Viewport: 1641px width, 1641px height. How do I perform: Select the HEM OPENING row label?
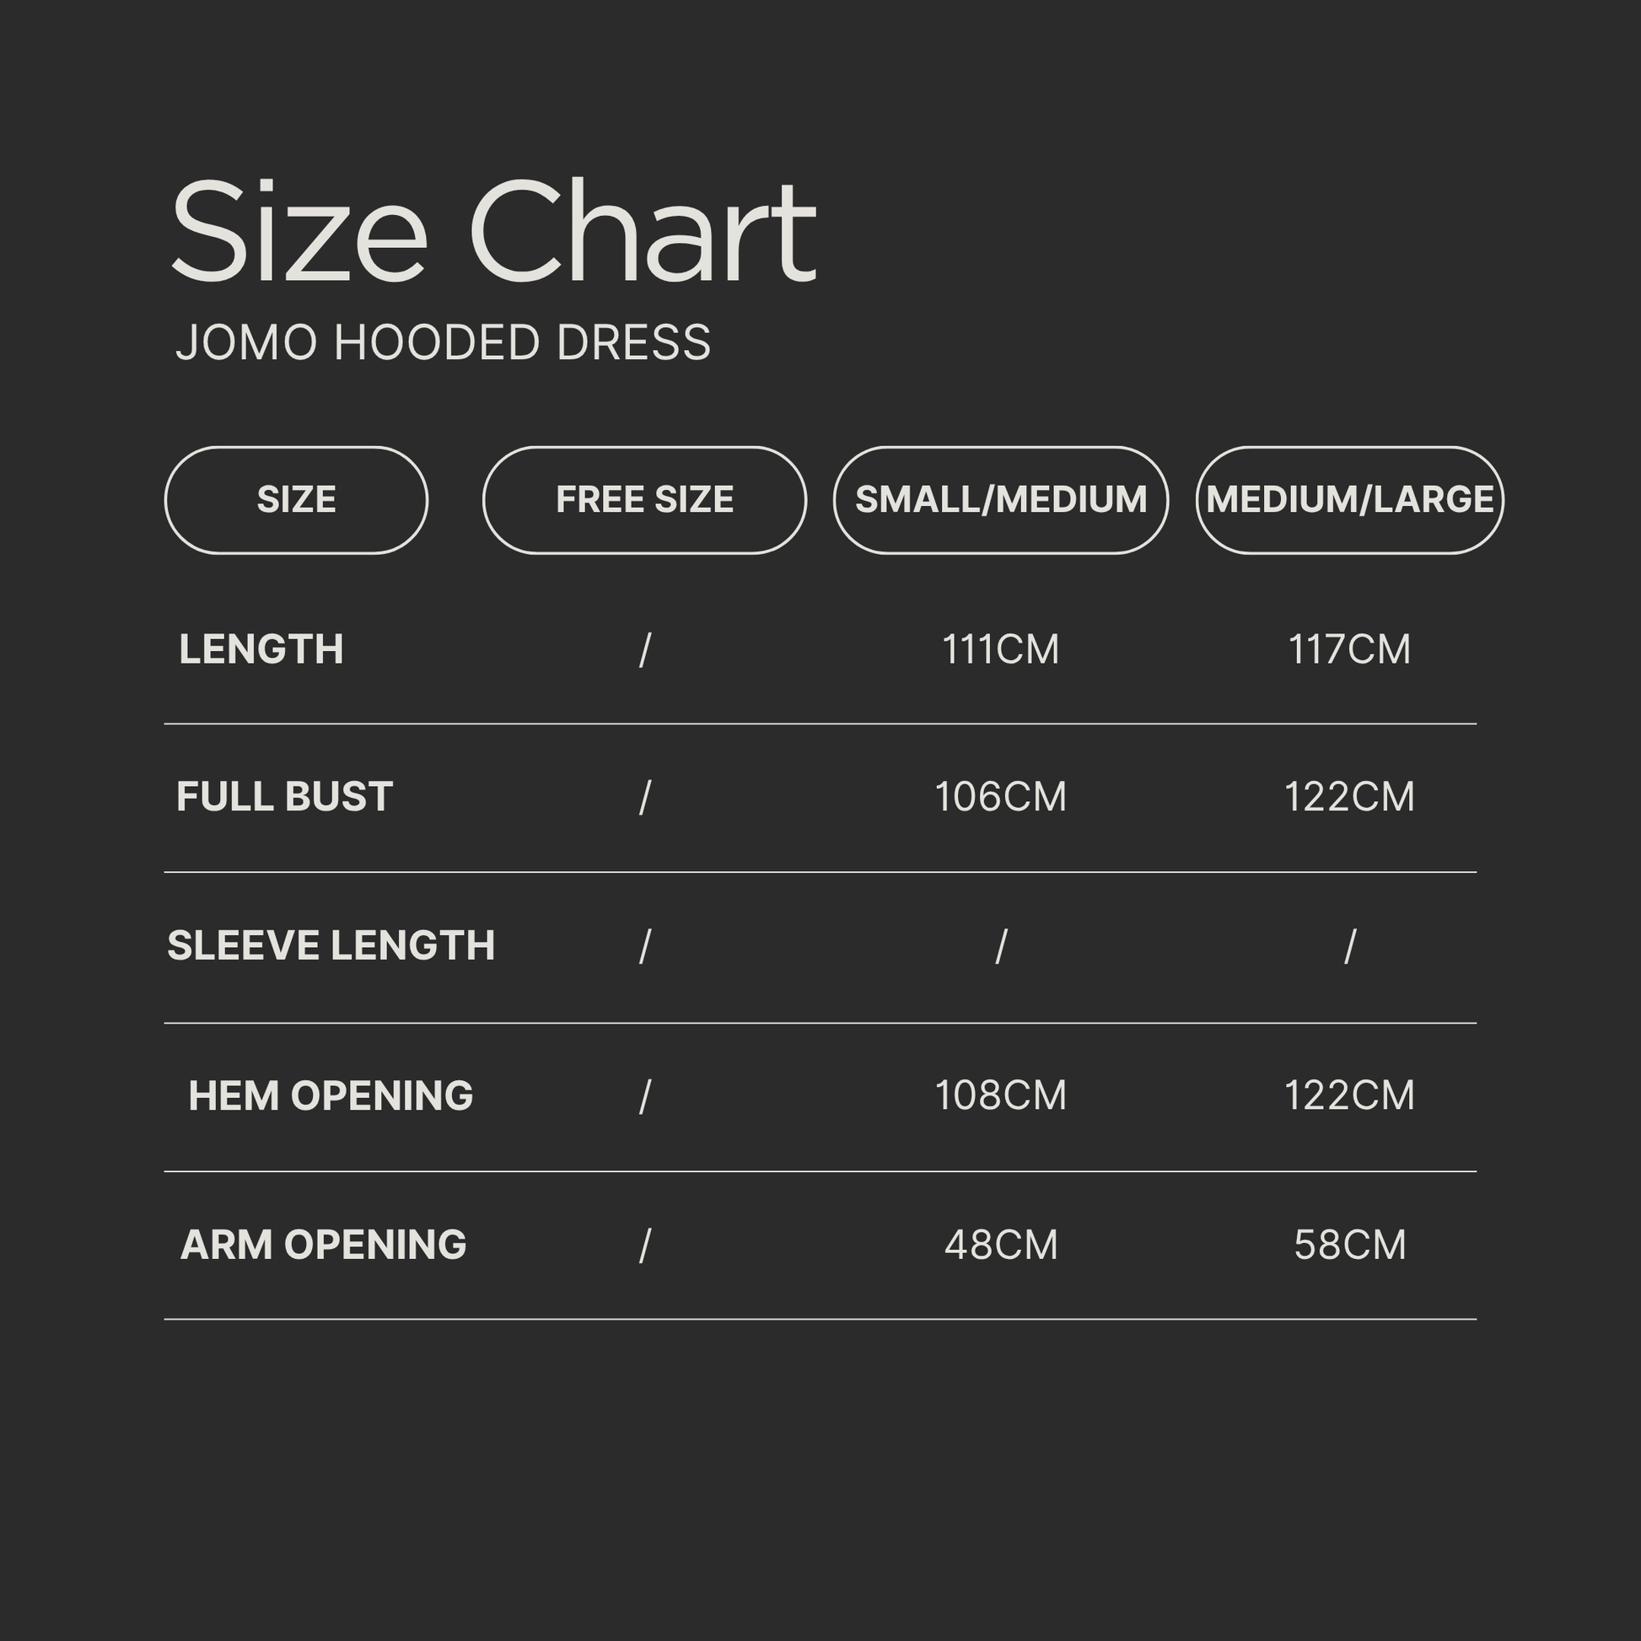coord(331,1095)
